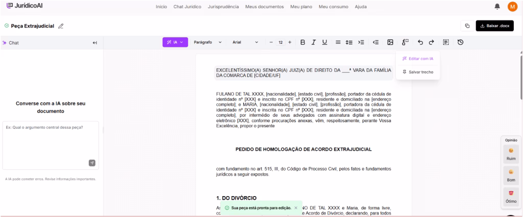523x217 pixels.
Task: Click Baixar .docx button
Action: click(x=494, y=26)
